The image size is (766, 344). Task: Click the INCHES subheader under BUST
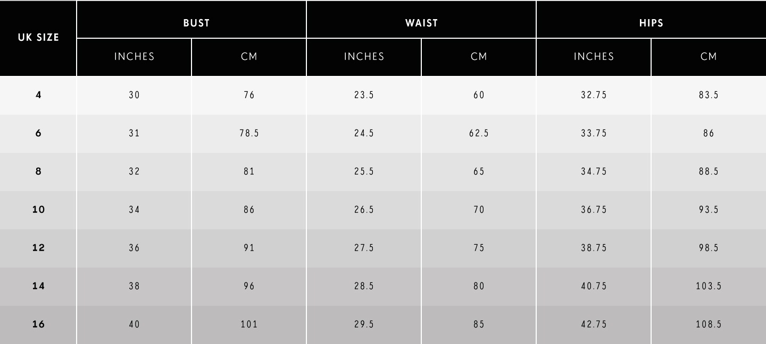coord(134,57)
